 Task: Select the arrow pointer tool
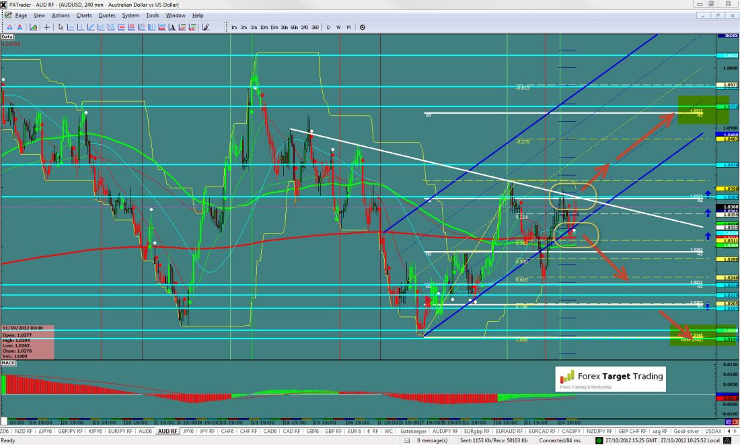(61, 28)
